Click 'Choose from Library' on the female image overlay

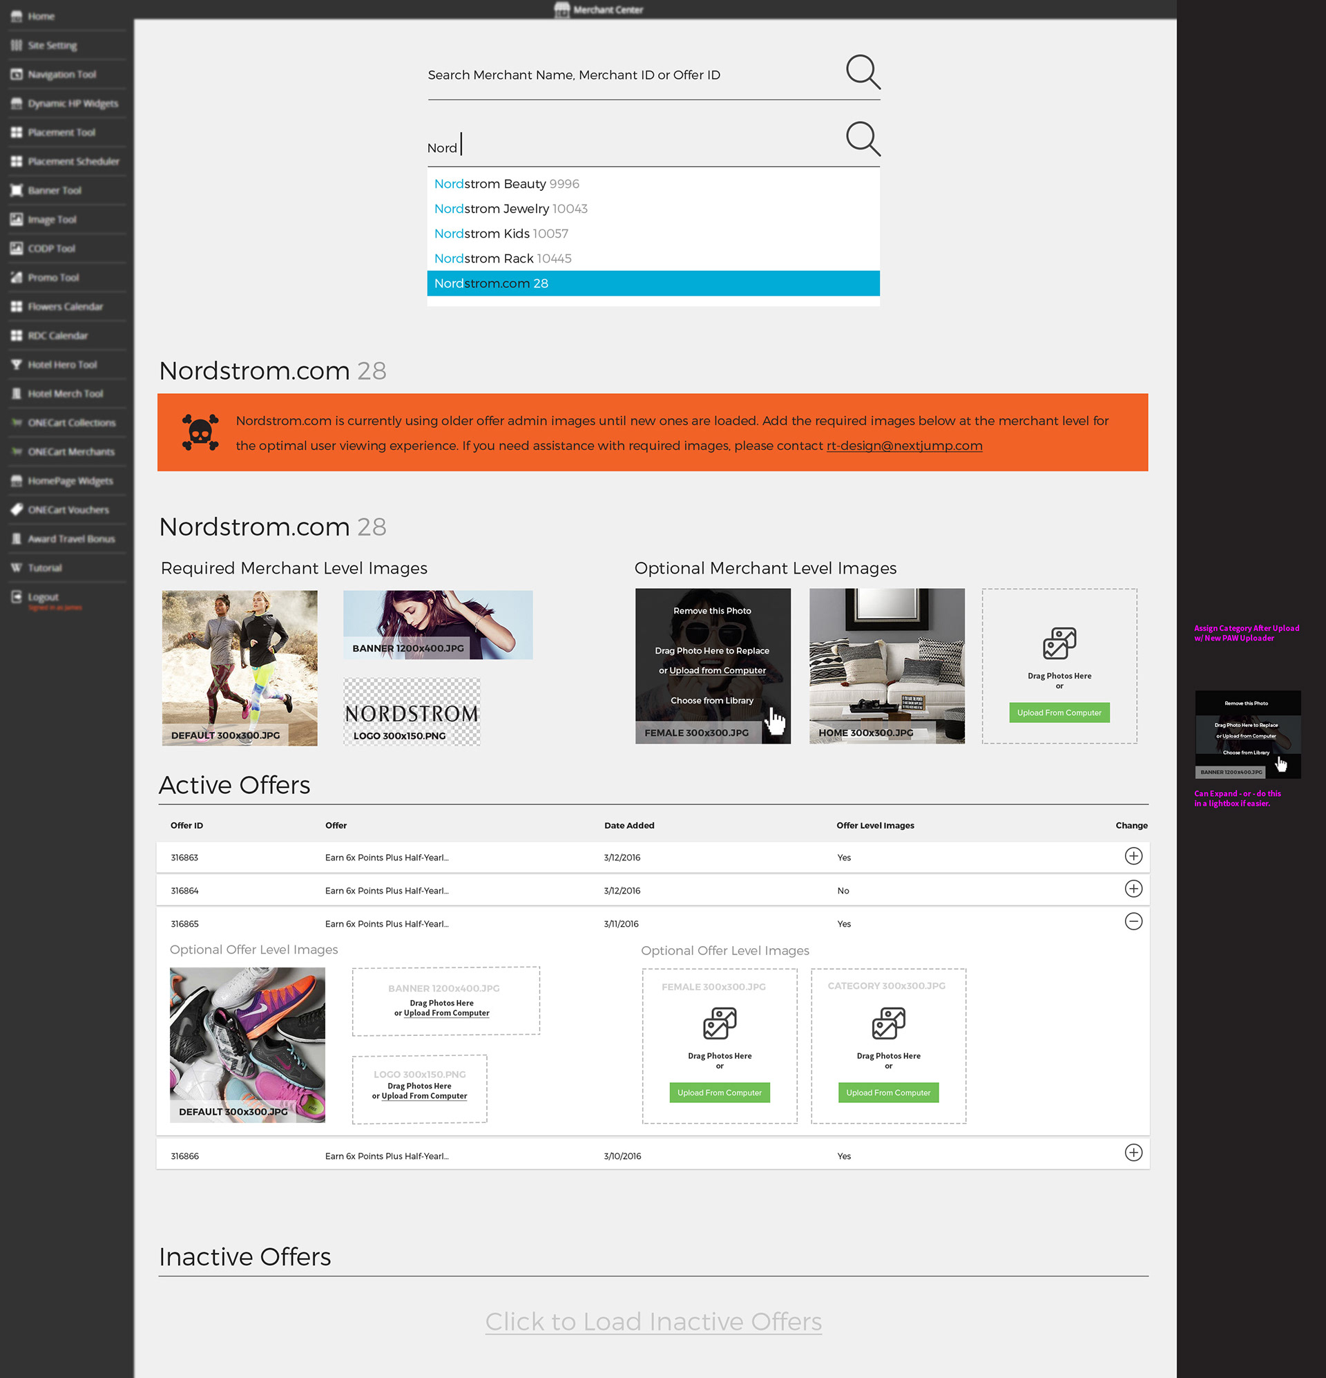tap(712, 700)
